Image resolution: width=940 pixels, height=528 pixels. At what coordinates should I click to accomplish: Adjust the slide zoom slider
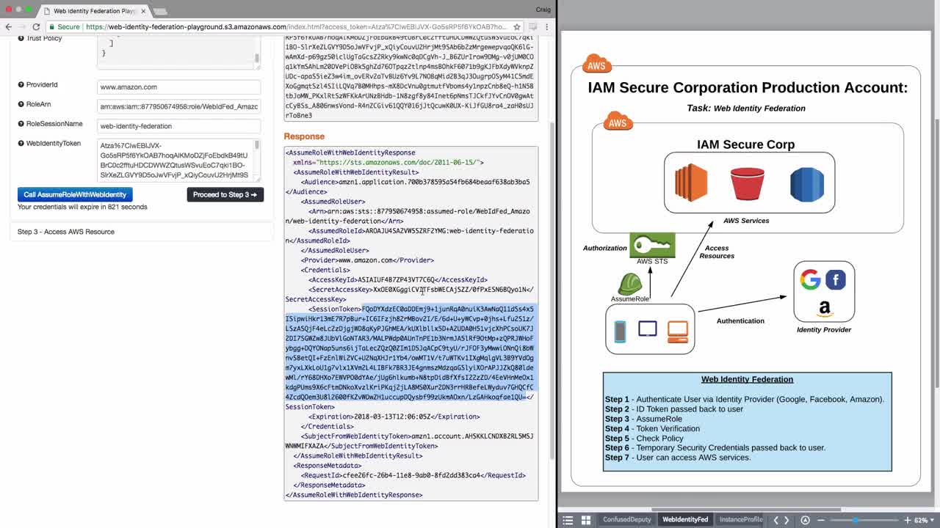(x=855, y=520)
